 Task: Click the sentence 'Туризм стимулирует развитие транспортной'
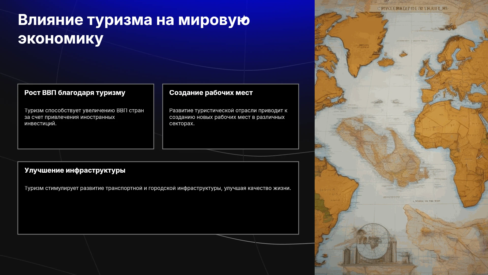(x=158, y=188)
